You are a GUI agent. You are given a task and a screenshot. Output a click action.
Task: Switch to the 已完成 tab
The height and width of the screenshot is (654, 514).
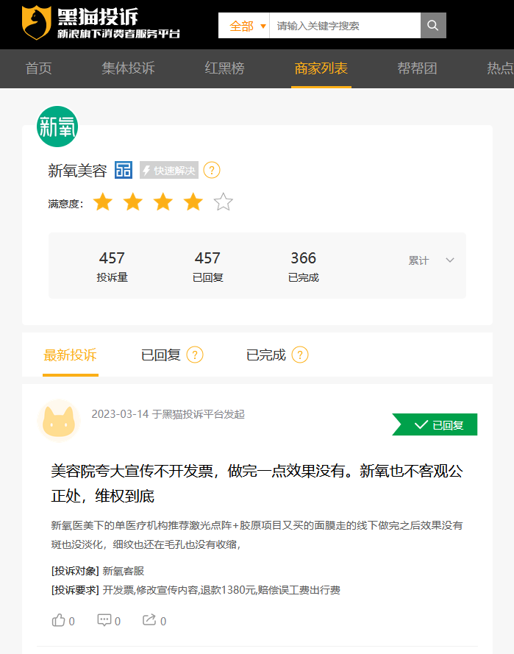click(x=266, y=355)
